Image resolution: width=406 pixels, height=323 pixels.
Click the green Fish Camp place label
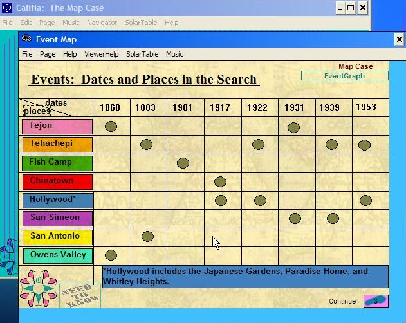point(57,163)
